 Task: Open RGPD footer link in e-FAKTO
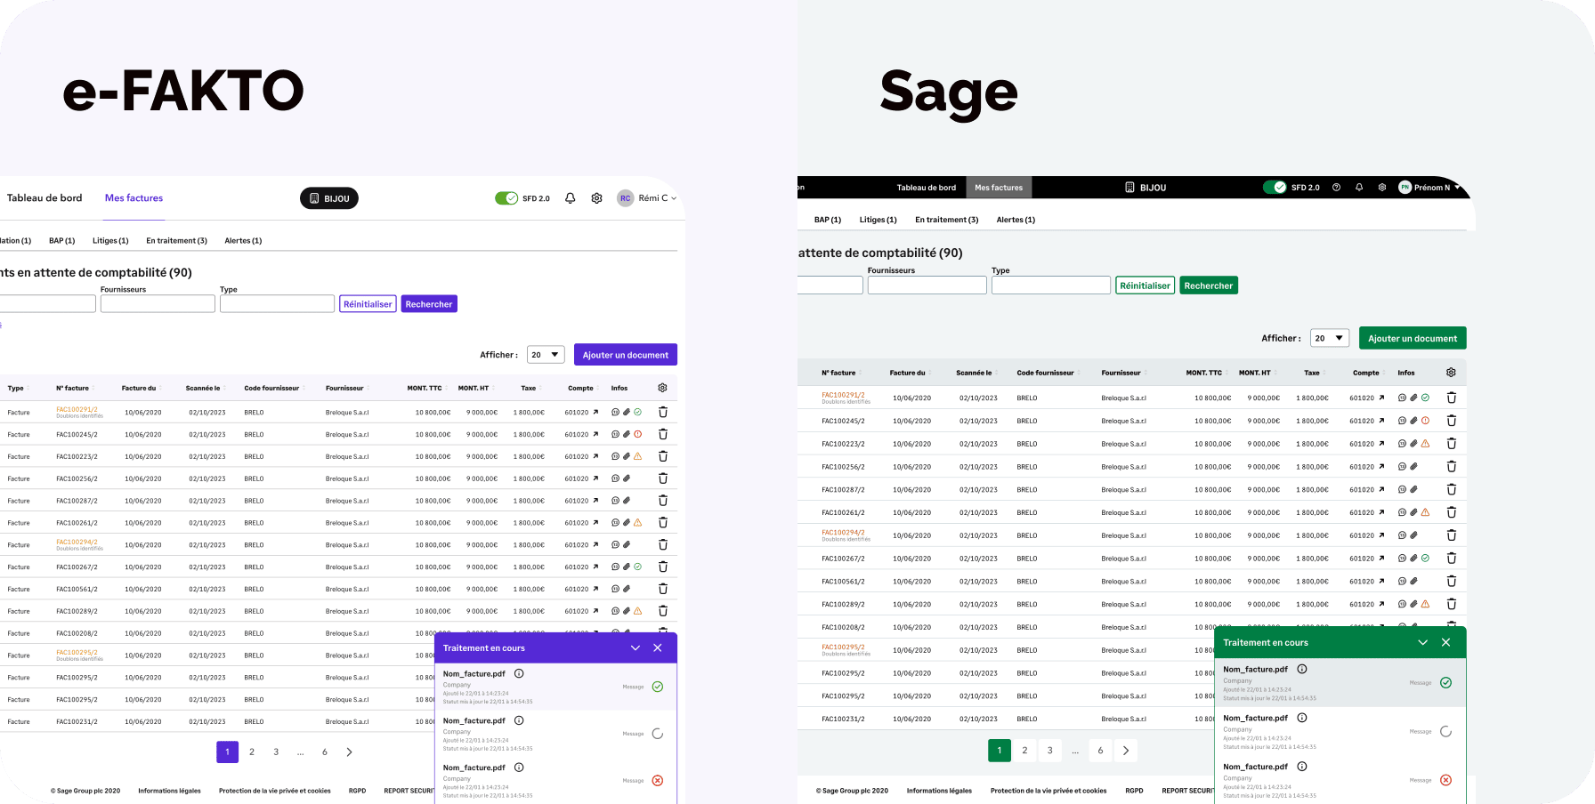coord(357,791)
